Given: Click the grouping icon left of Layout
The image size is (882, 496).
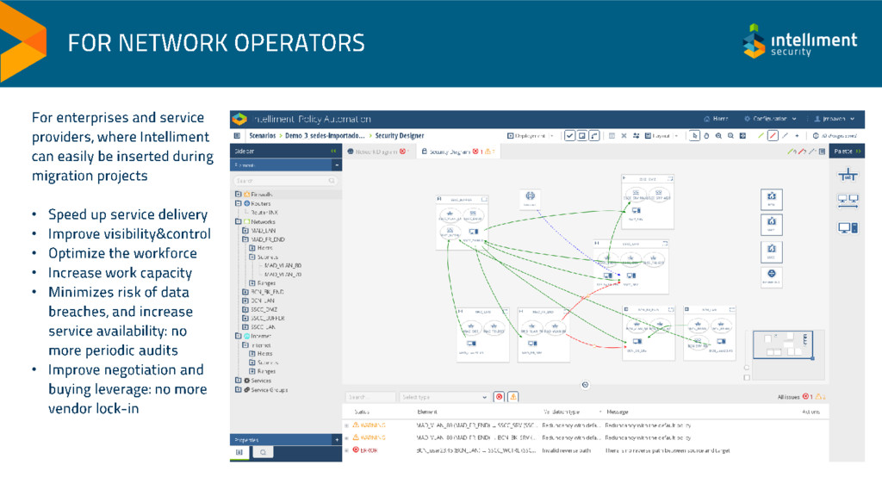Looking at the screenshot, I should 637,135.
